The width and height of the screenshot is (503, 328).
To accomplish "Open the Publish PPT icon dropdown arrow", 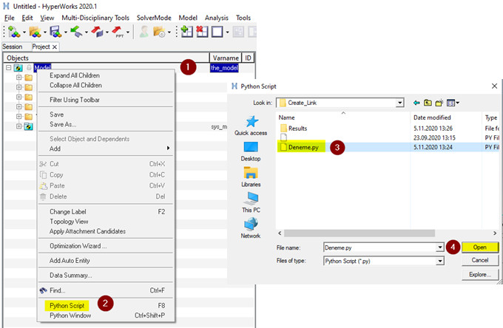I will pos(128,32).
